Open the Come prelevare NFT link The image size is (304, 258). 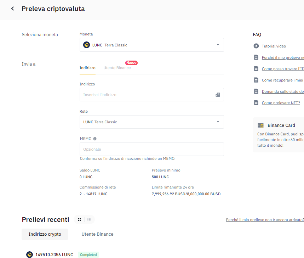click(281, 103)
